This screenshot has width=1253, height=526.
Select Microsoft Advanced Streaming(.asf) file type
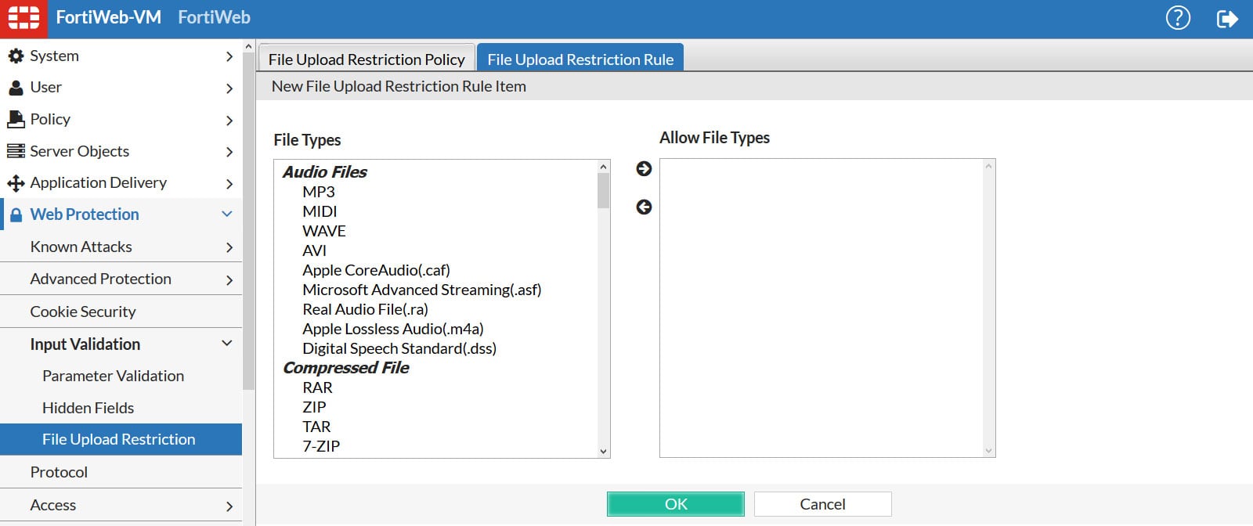(x=422, y=290)
